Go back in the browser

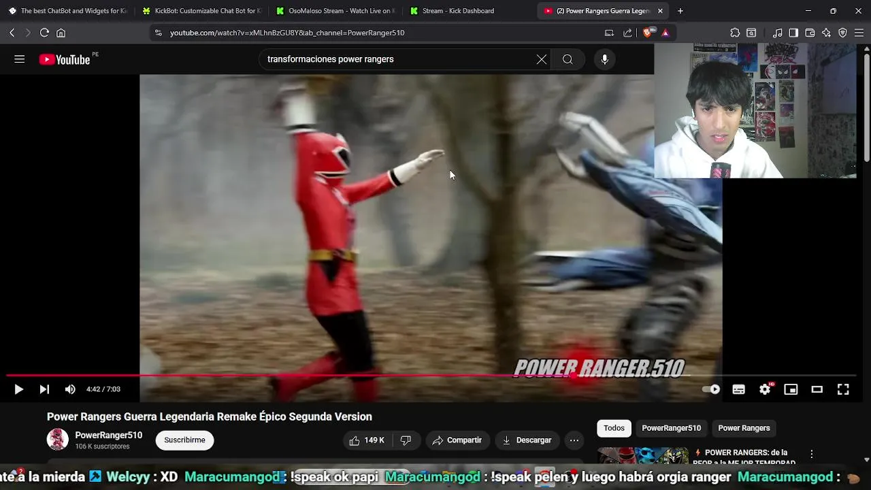coord(12,33)
